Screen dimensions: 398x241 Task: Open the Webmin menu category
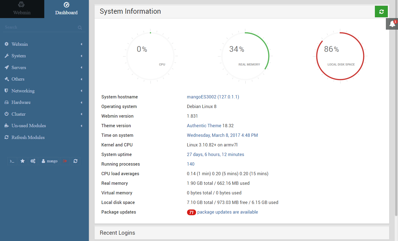[x=44, y=44]
